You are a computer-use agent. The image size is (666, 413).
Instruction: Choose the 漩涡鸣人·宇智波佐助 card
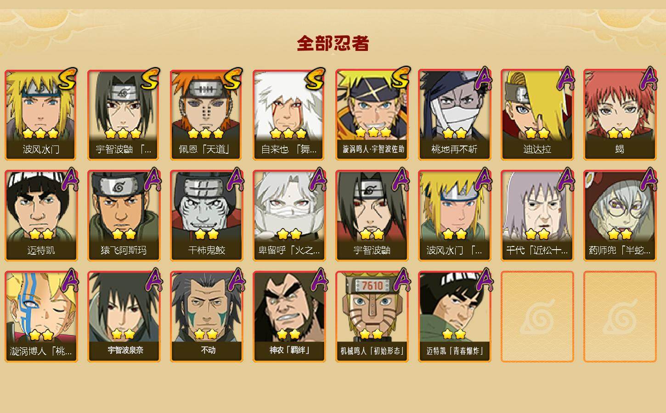point(372,115)
